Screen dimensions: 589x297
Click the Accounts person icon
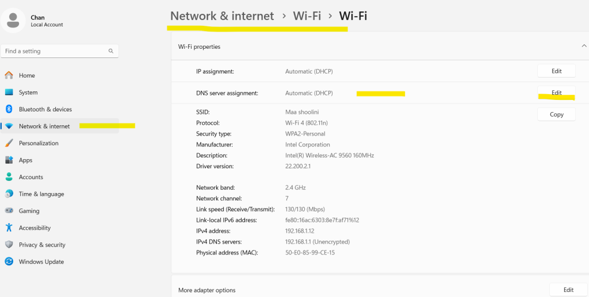(x=9, y=177)
